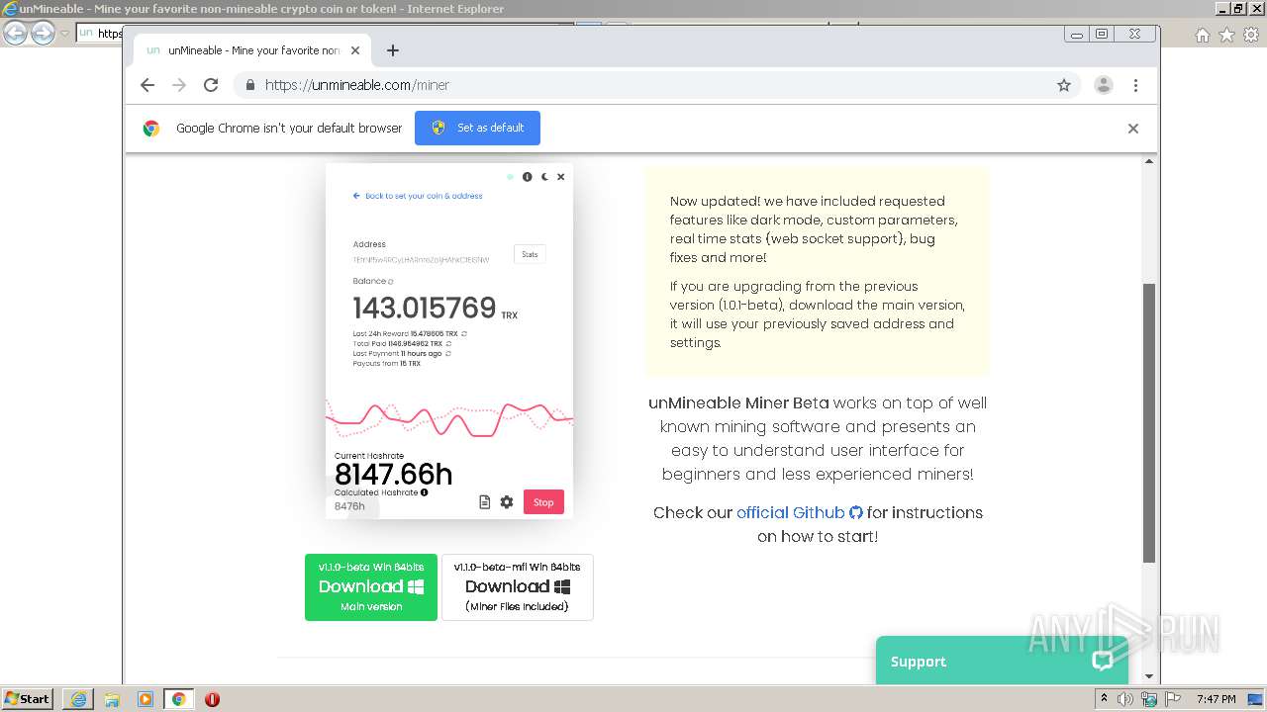1267x712 pixels.
Task: Reload the unmineable.com page
Action: (211, 85)
